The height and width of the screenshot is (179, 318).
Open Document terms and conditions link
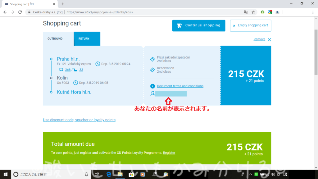point(180,86)
